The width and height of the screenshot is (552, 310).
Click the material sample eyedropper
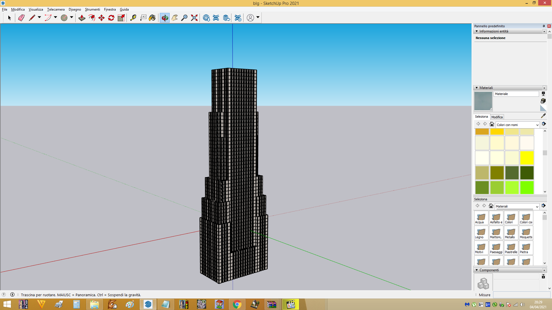[543, 116]
